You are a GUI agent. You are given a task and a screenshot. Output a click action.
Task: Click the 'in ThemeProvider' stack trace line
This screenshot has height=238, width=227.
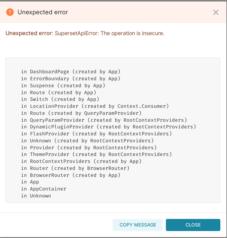pyautogui.click(x=96, y=154)
